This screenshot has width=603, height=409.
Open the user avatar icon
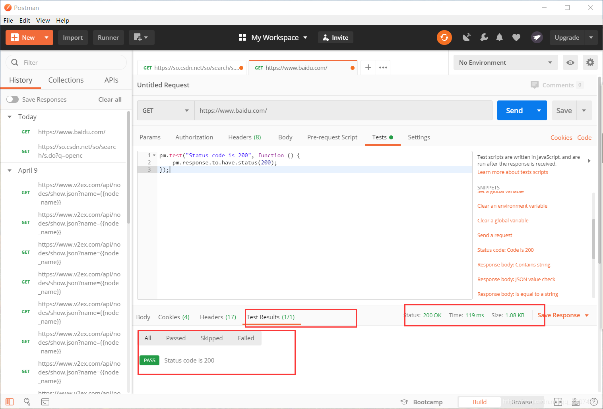[x=537, y=37]
